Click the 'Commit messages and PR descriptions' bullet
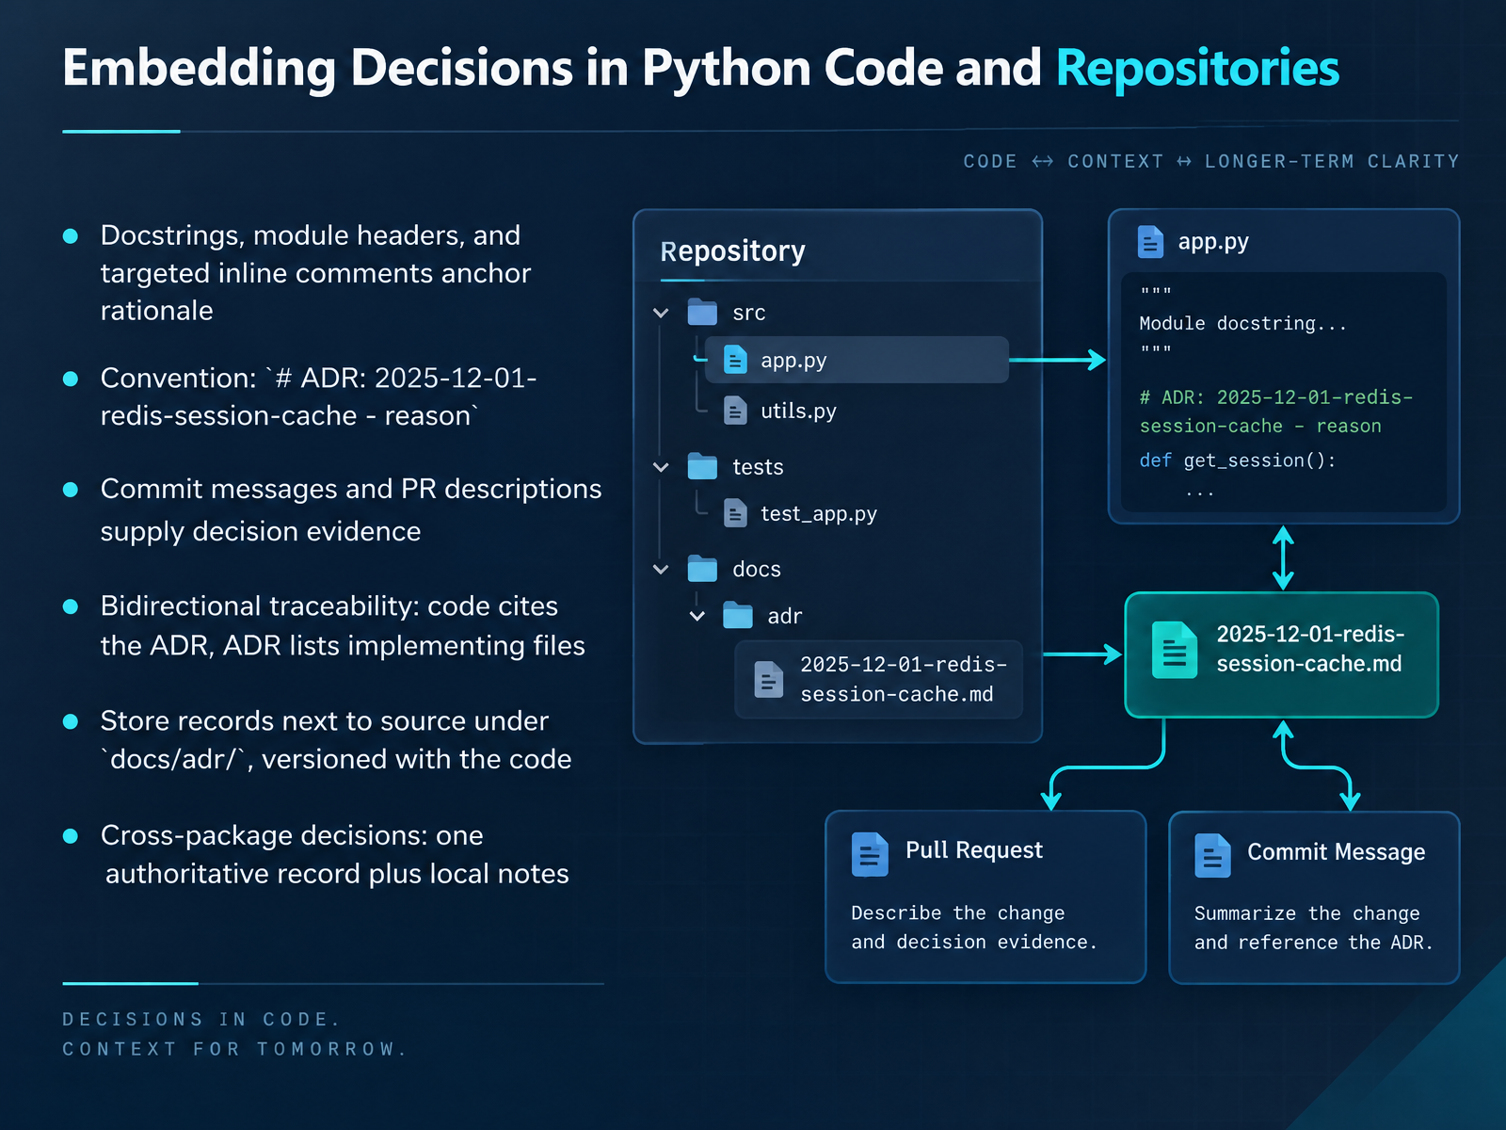1506x1130 pixels. [351, 509]
